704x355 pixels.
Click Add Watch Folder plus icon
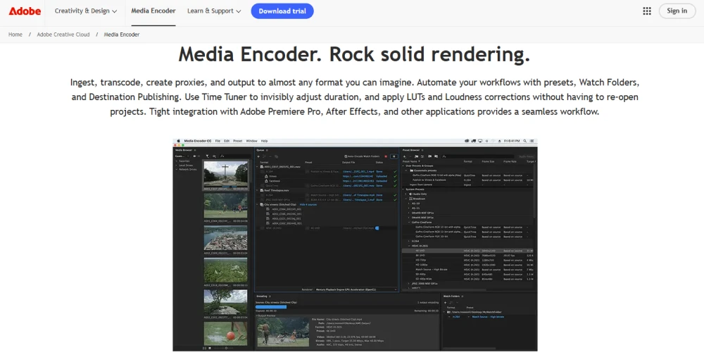(x=446, y=302)
